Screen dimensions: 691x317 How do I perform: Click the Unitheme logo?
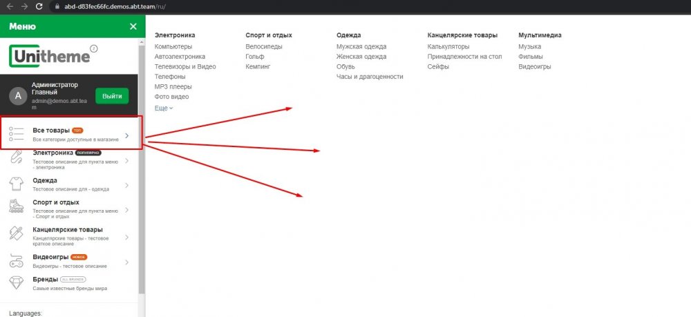click(48, 56)
